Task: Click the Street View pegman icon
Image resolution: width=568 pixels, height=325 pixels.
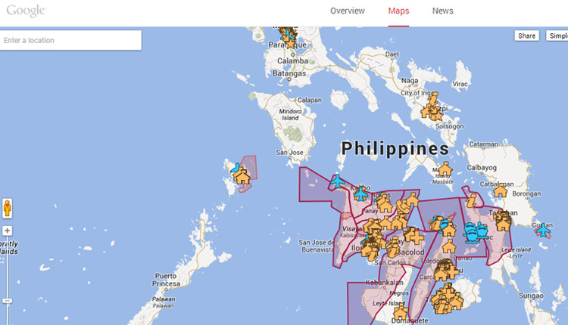Action: click(x=8, y=209)
